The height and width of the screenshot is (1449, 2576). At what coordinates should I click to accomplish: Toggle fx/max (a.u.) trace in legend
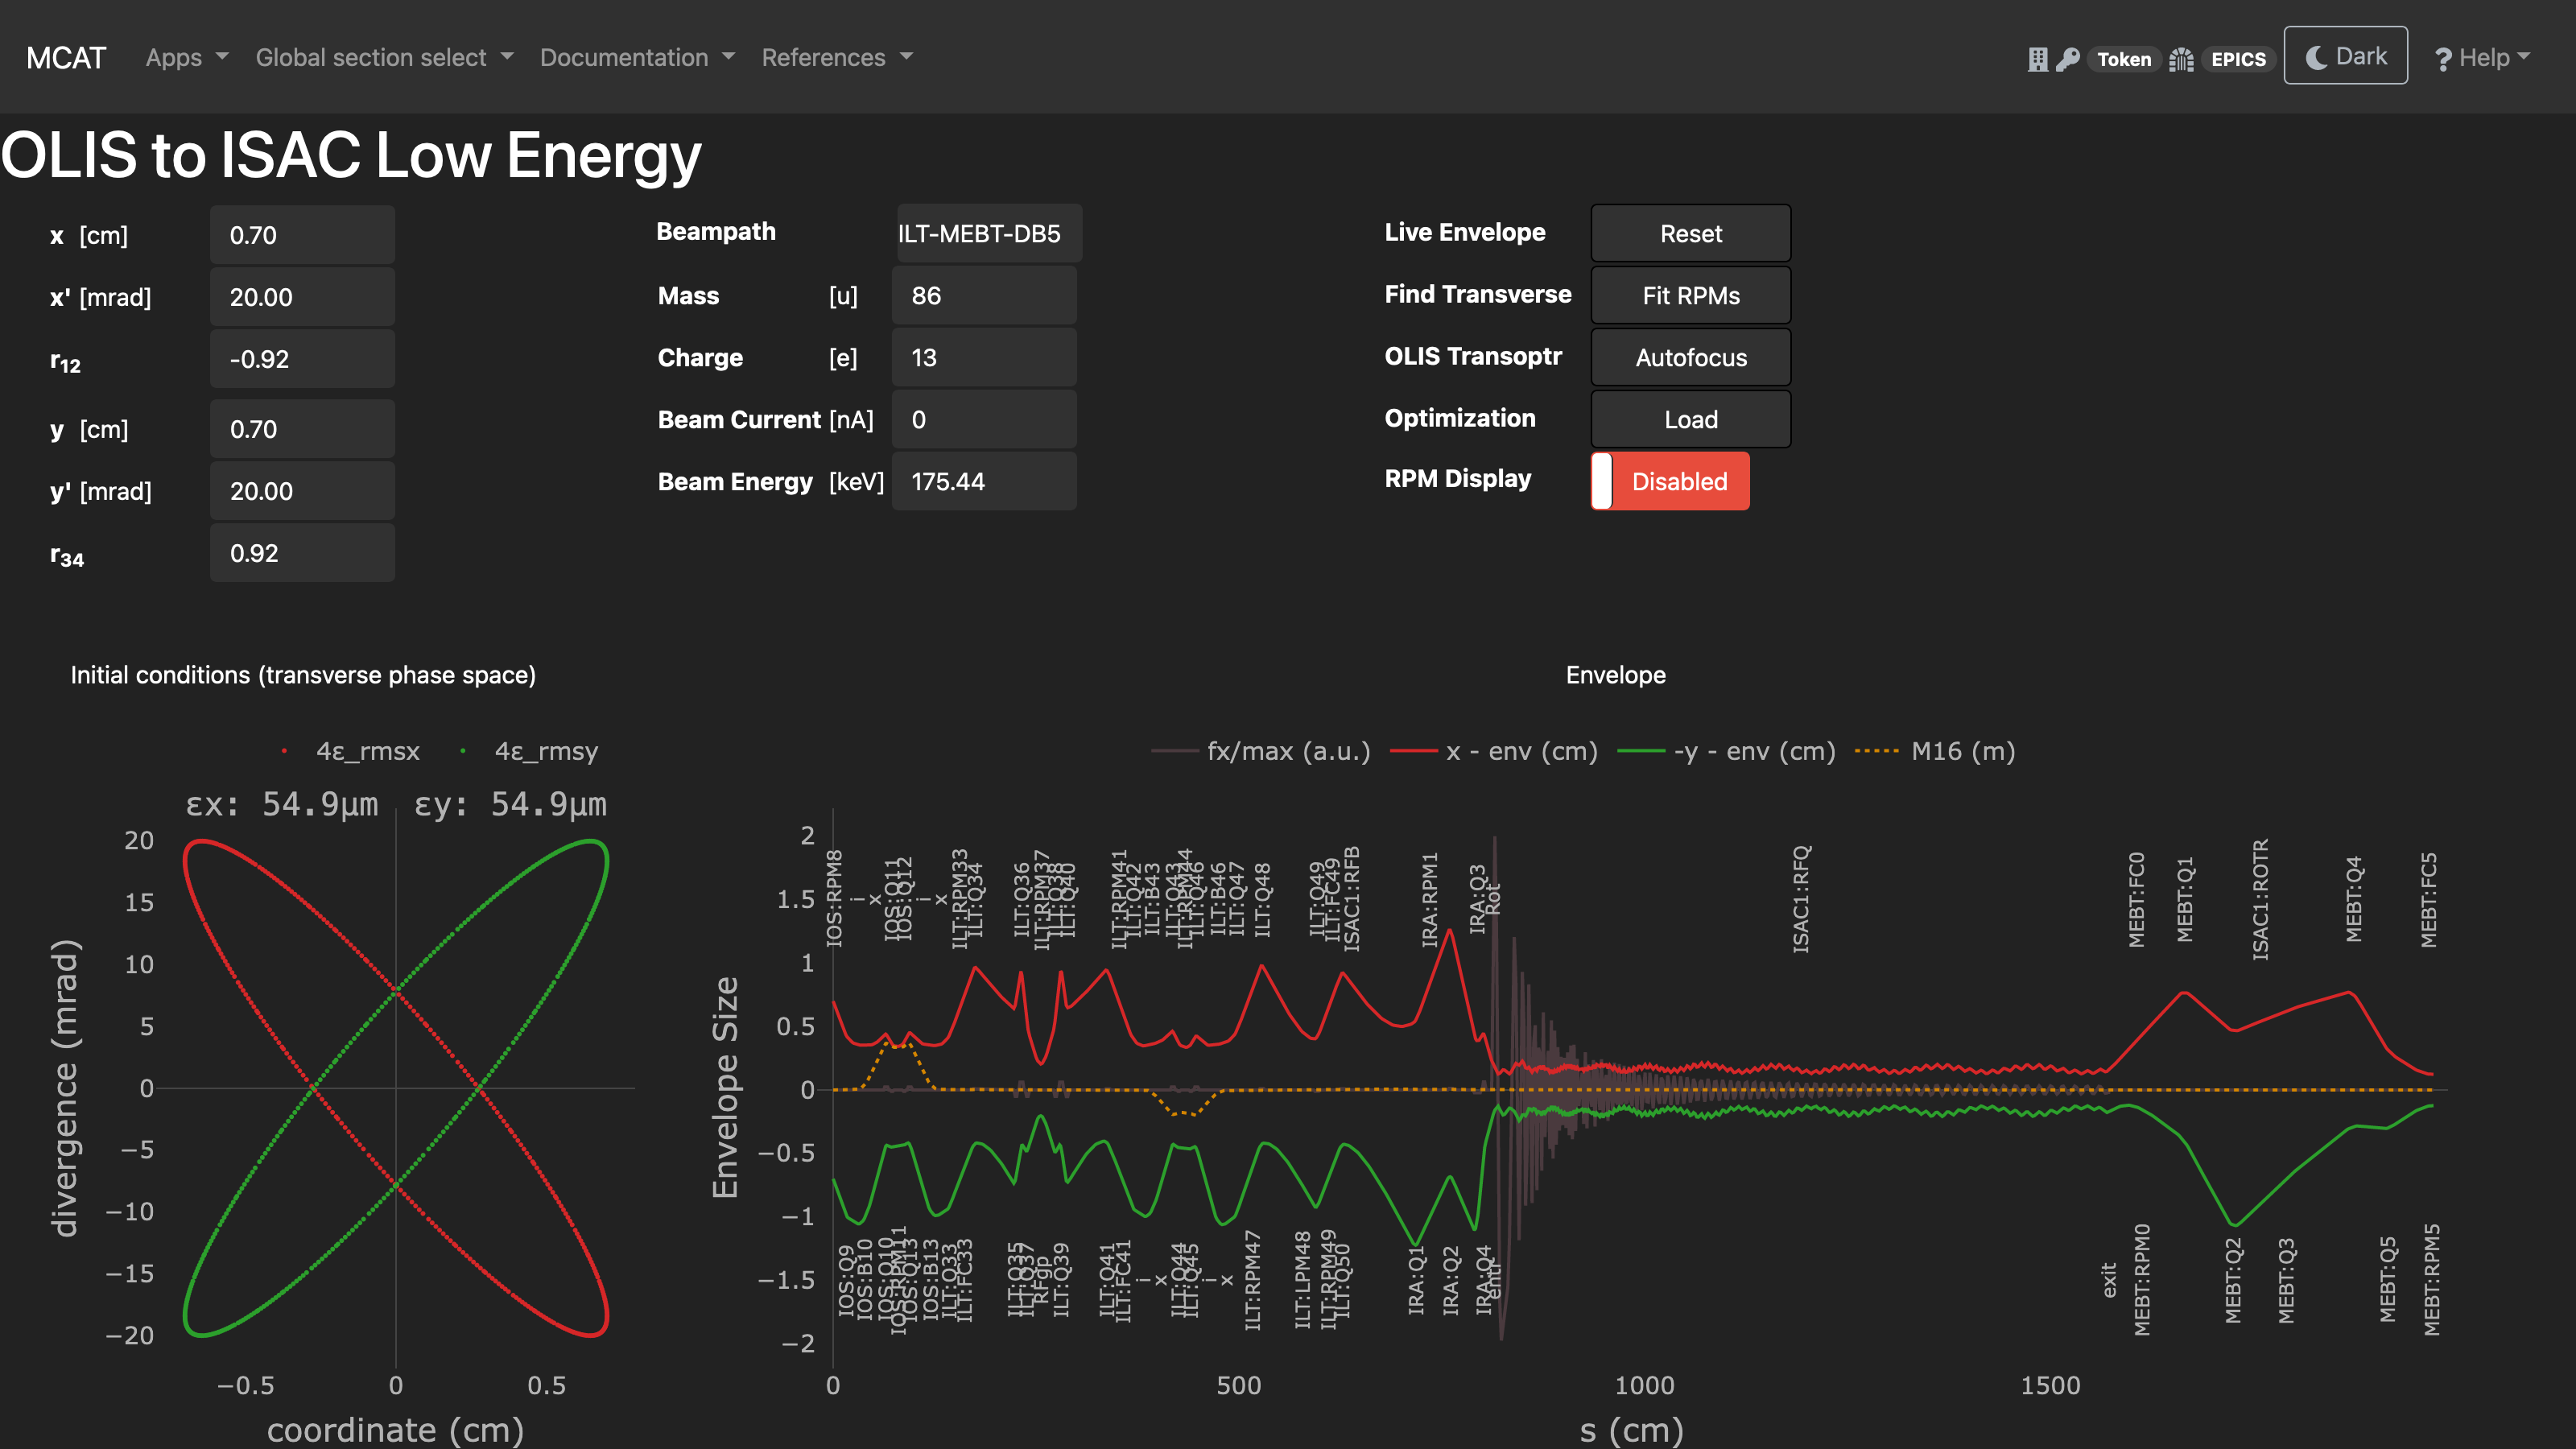[x=1260, y=751]
